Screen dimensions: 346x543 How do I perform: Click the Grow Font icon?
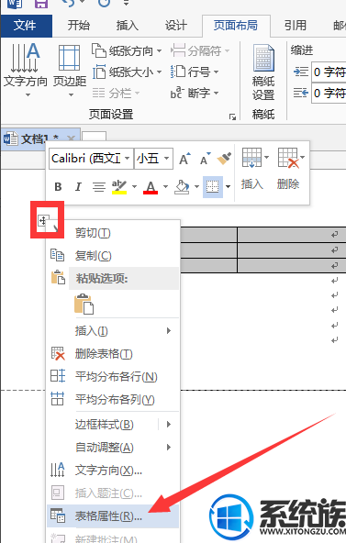point(184,159)
